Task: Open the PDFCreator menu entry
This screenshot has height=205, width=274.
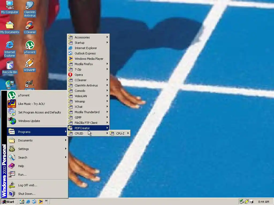Action: point(88,128)
